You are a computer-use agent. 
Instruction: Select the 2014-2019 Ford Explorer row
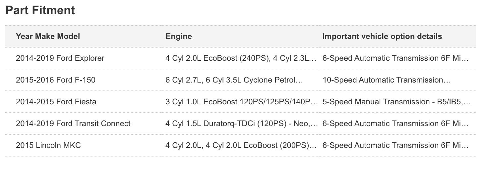241,58
